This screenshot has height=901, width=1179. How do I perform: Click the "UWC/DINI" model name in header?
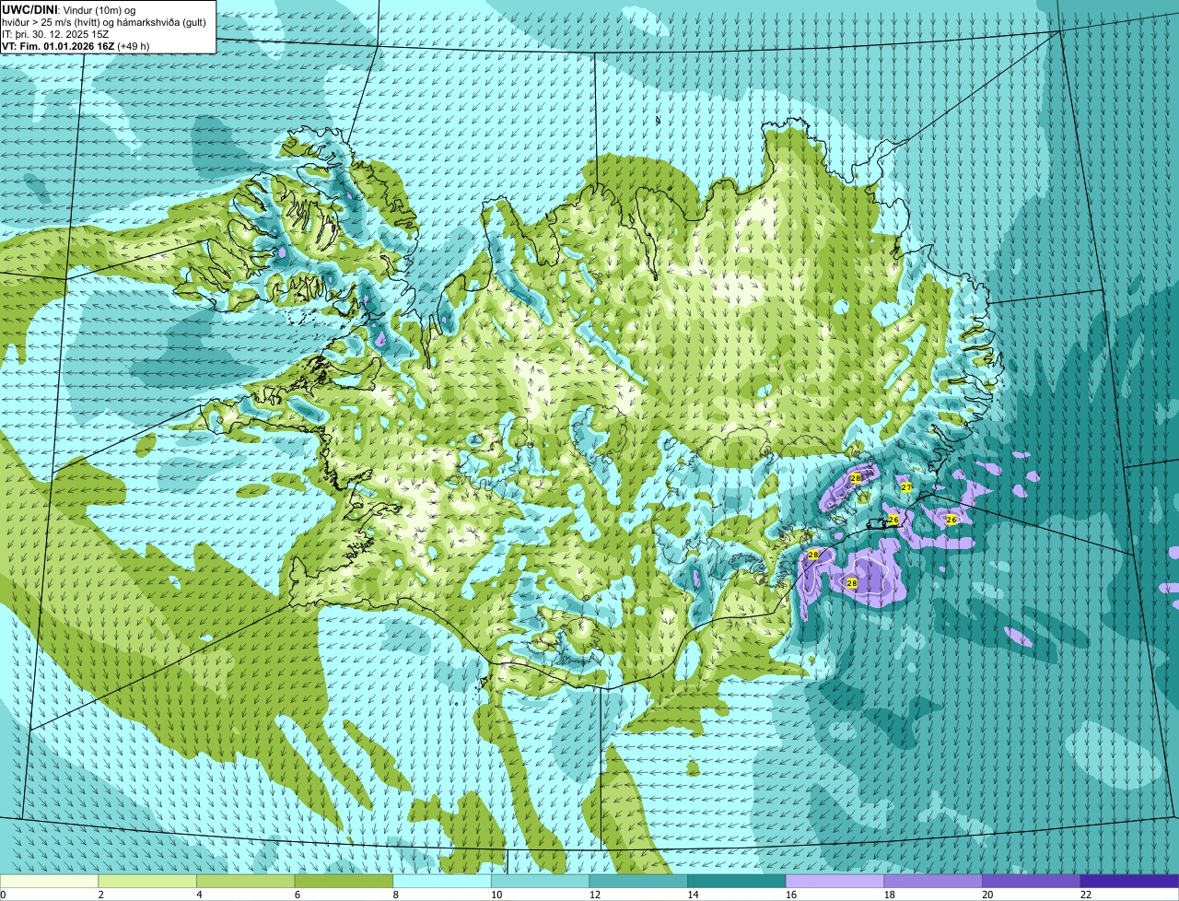[x=29, y=9]
